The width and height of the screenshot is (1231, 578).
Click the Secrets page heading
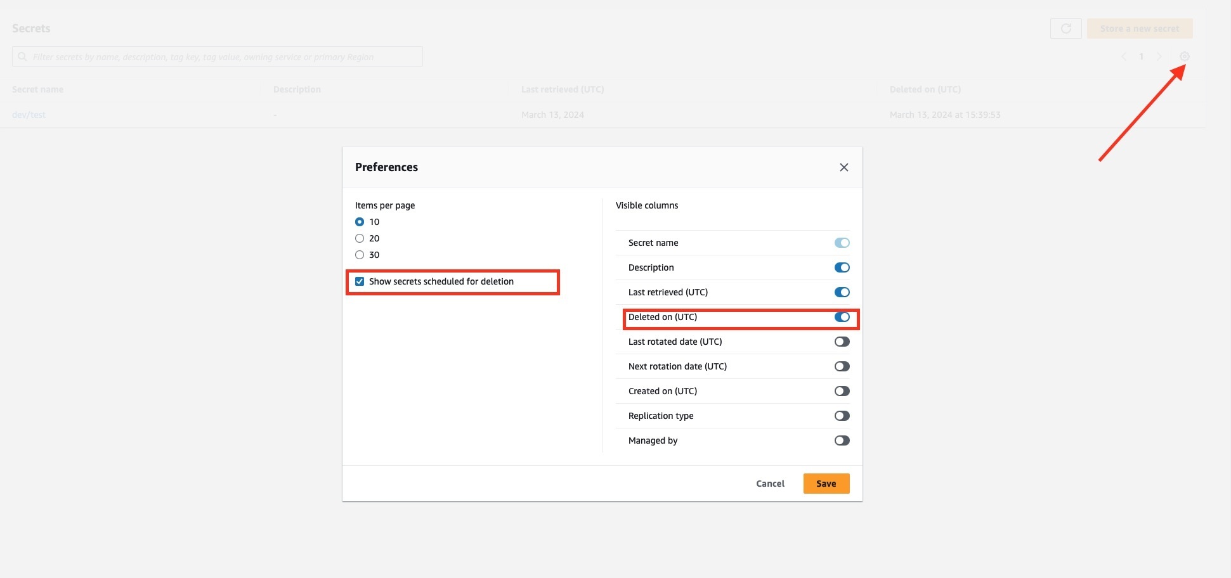(31, 29)
